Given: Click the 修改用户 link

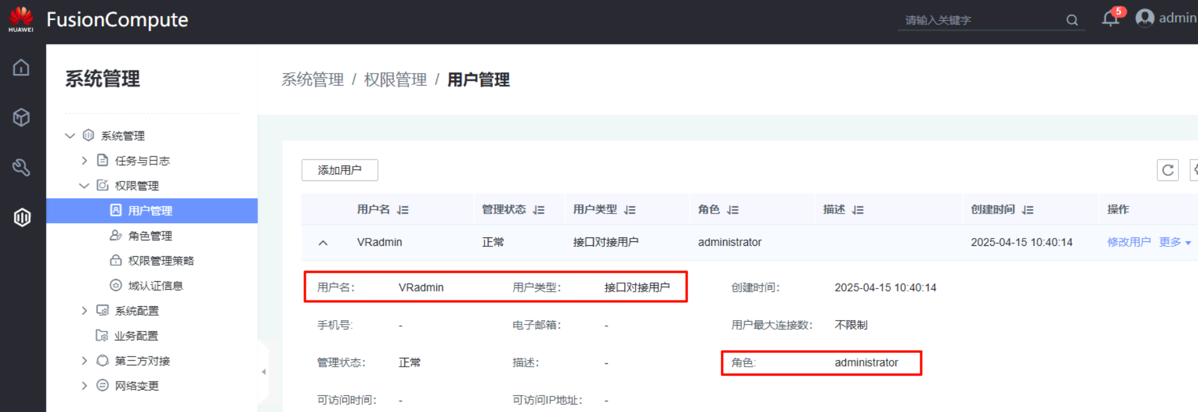Looking at the screenshot, I should click(1129, 242).
